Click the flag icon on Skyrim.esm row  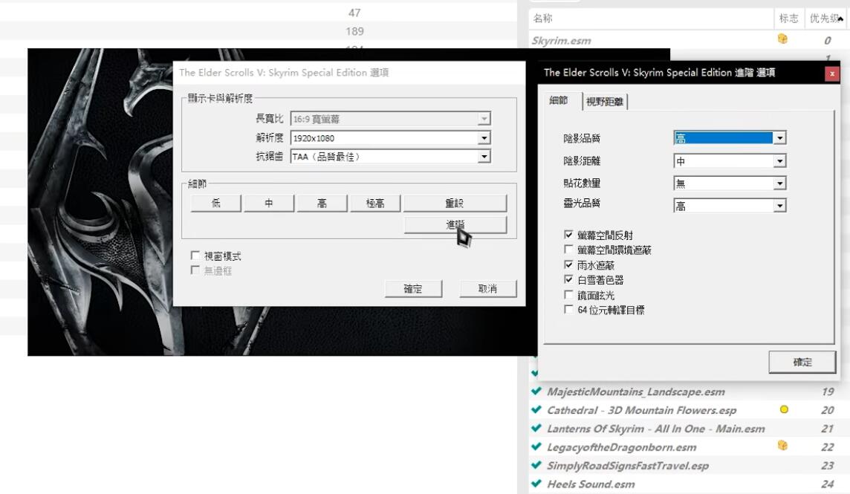tap(782, 39)
